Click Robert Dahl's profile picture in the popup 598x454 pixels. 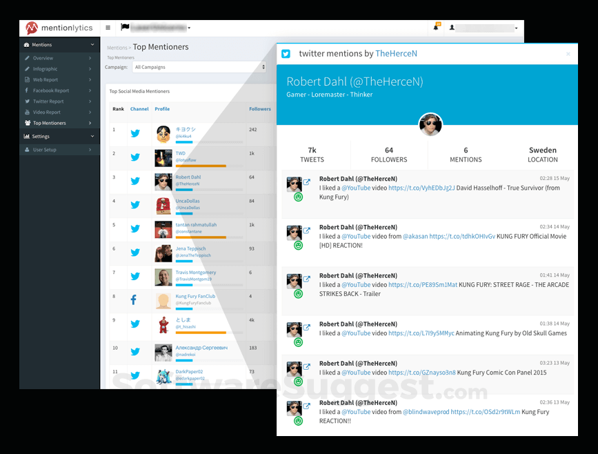click(430, 125)
